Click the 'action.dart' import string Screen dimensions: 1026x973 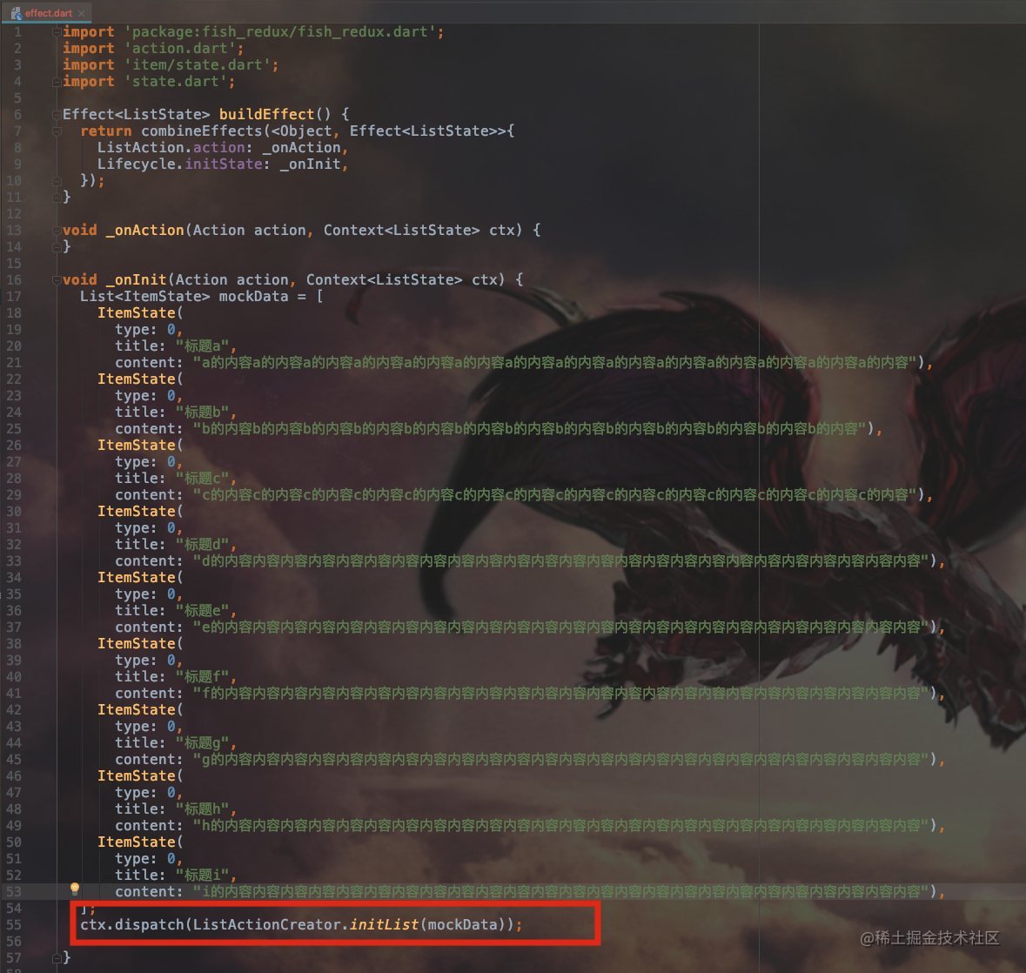coord(180,49)
